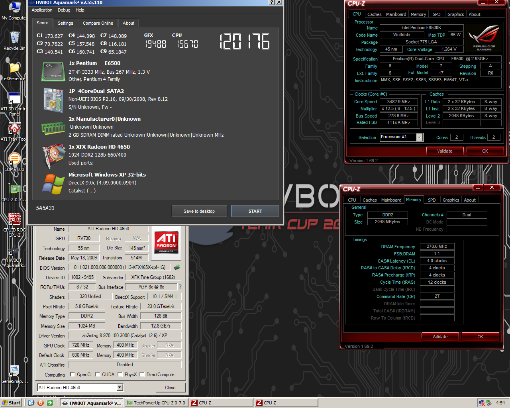Click the Aquamark total score 120176
The image size is (510, 408).
point(245,41)
